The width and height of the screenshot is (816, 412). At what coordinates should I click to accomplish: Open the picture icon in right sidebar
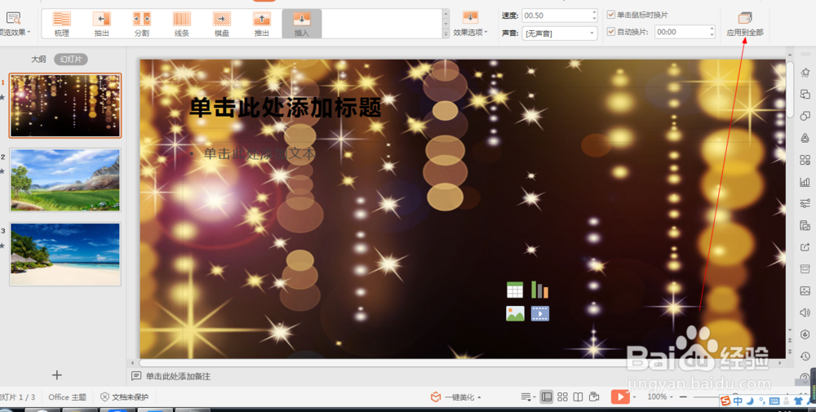click(805, 290)
